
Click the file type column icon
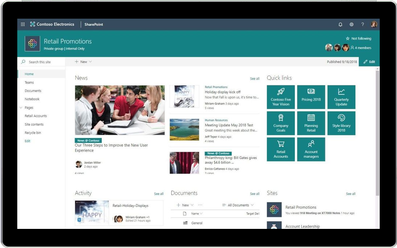click(x=185, y=214)
